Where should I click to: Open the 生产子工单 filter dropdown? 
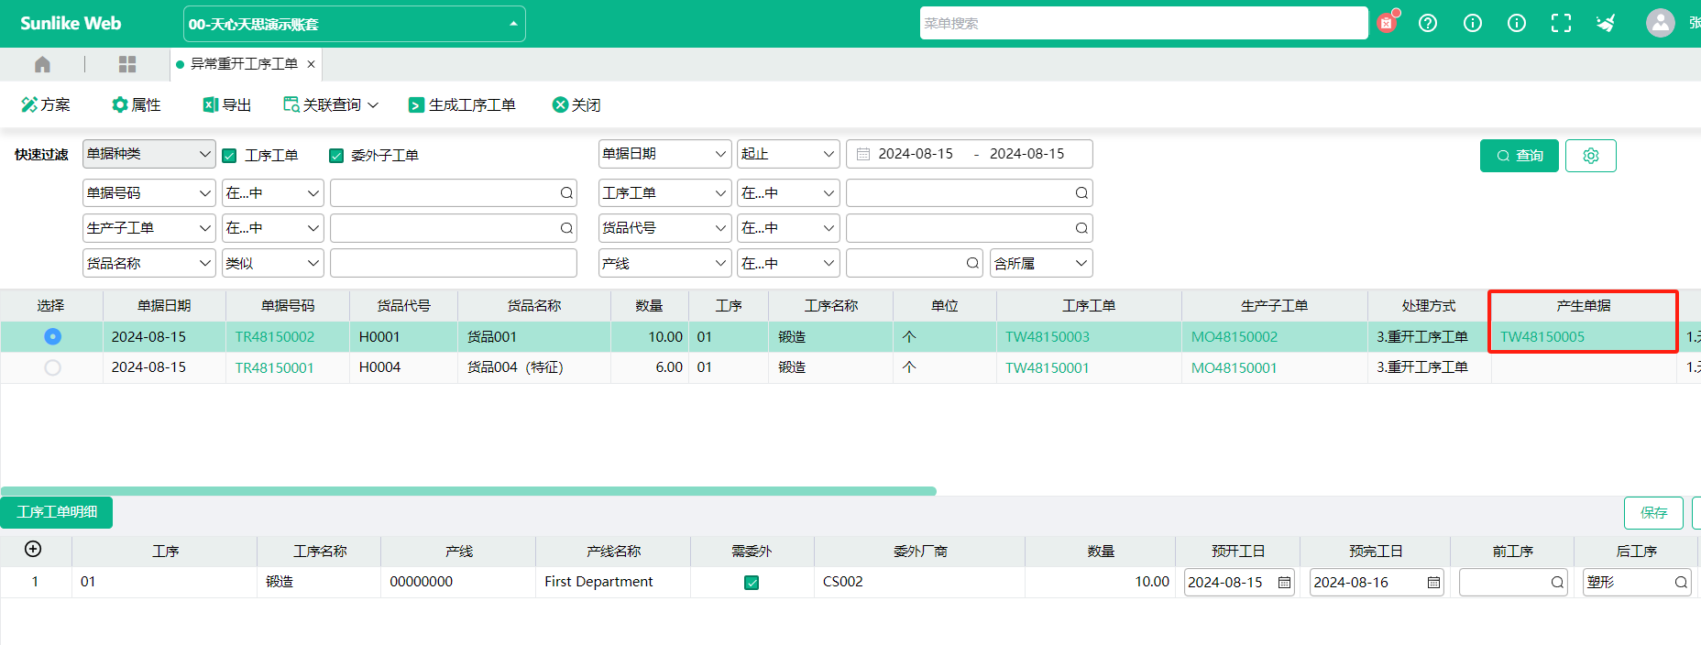[148, 228]
